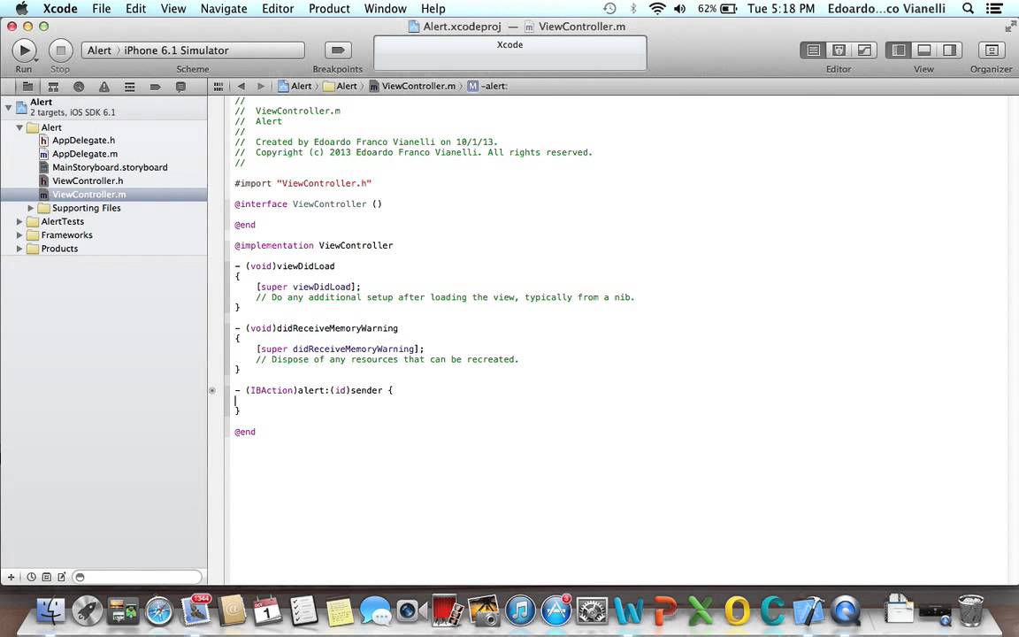Image resolution: width=1019 pixels, height=637 pixels.
Task: Click ViewController.m in jump bar
Action: click(413, 86)
